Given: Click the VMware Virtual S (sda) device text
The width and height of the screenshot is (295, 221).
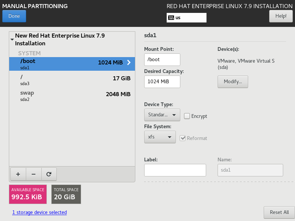Looking at the screenshot, I should click(x=246, y=64).
